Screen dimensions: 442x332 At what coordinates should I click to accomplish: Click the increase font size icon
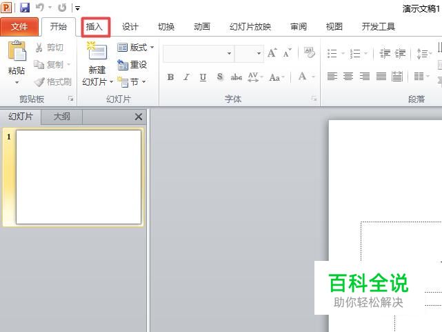272,52
